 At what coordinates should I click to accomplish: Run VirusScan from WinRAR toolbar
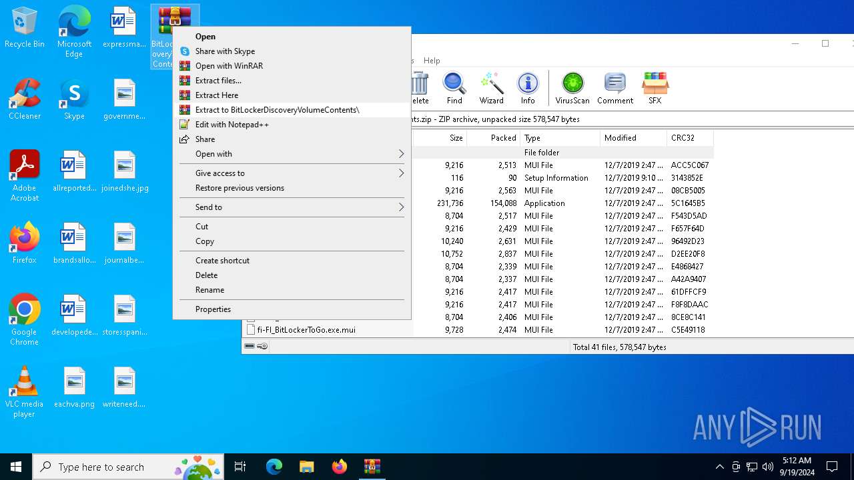point(572,89)
